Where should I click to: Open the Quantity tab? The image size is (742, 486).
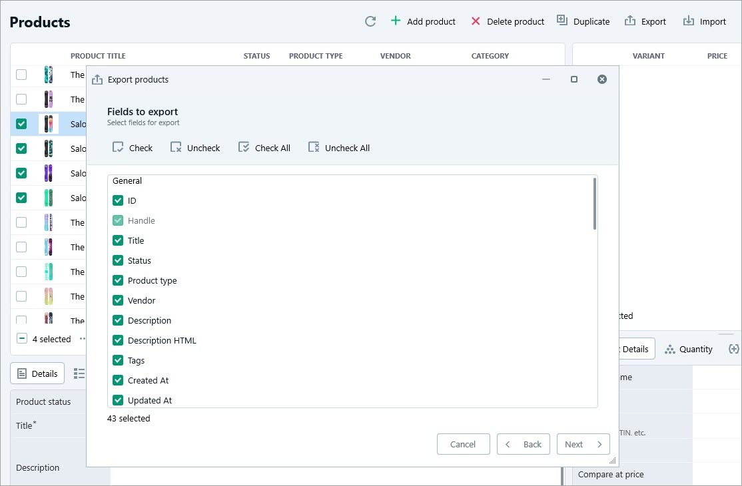click(x=689, y=350)
